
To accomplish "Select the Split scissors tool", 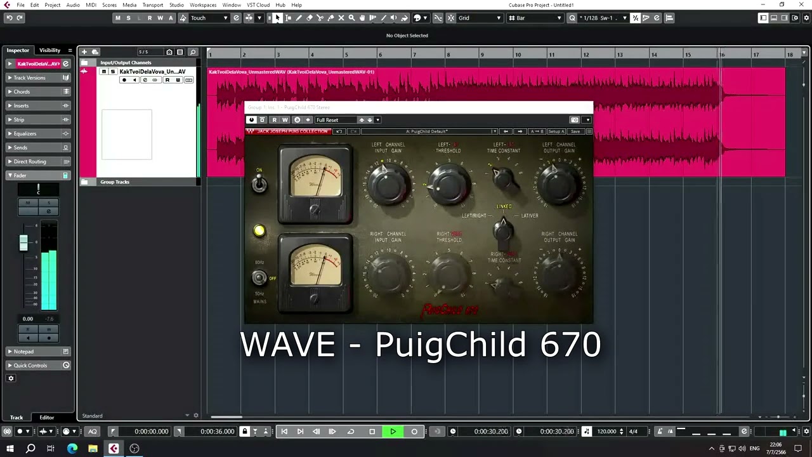I will pos(320,18).
